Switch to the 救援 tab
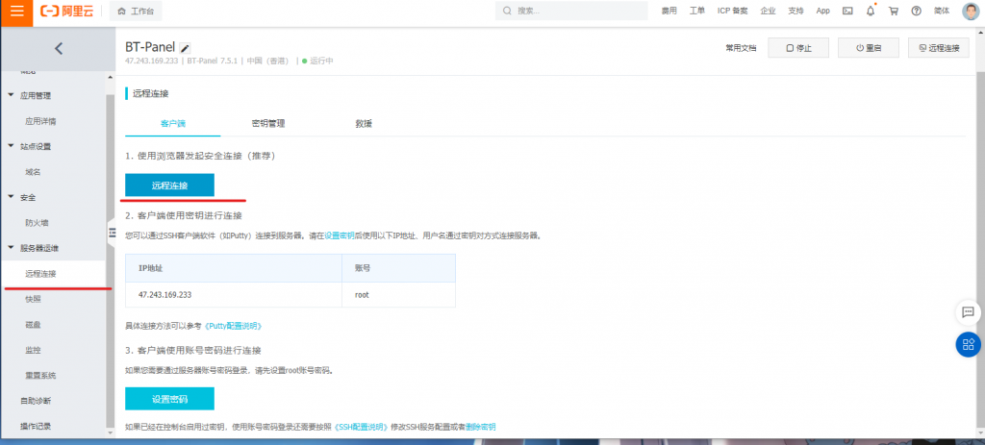The image size is (985, 445). (363, 124)
